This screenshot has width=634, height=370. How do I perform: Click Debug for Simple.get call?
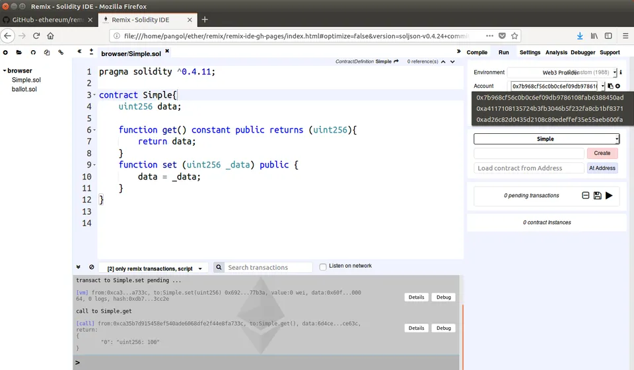tap(444, 328)
